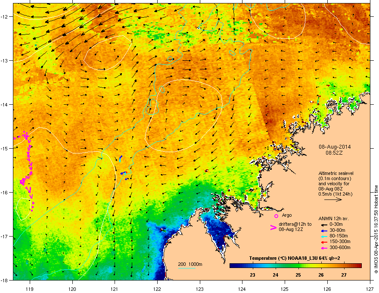This screenshot has height=293, width=379.
Task: Click longitude label 119 on bottom axis
Action: pos(30,289)
